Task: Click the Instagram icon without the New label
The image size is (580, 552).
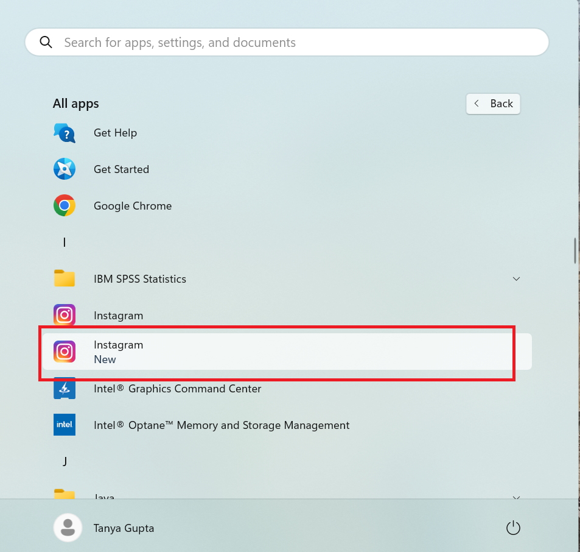Action: coord(65,316)
